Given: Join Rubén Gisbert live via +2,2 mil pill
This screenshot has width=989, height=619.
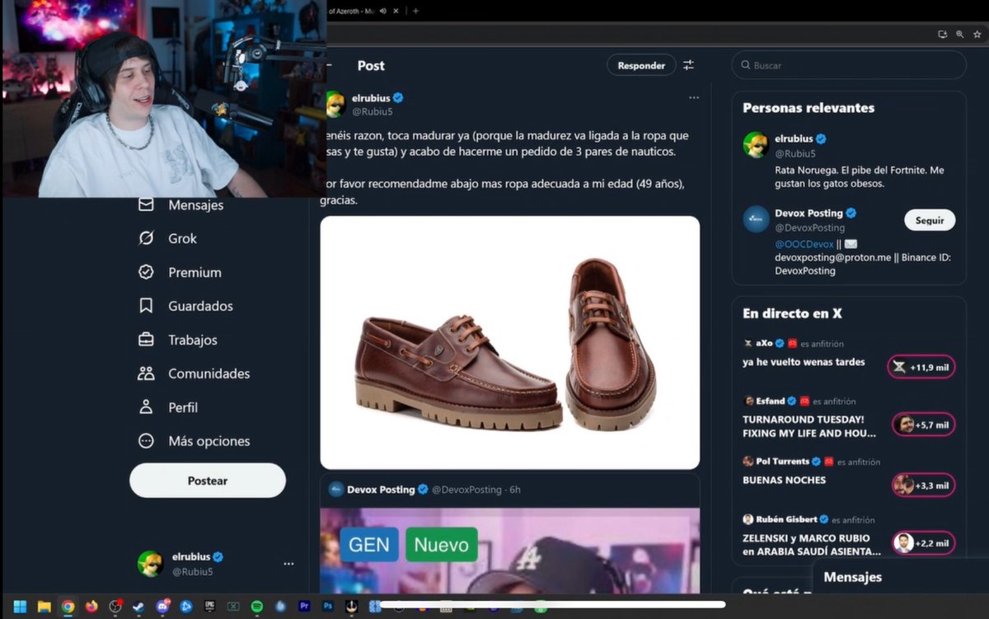Looking at the screenshot, I should tap(923, 543).
